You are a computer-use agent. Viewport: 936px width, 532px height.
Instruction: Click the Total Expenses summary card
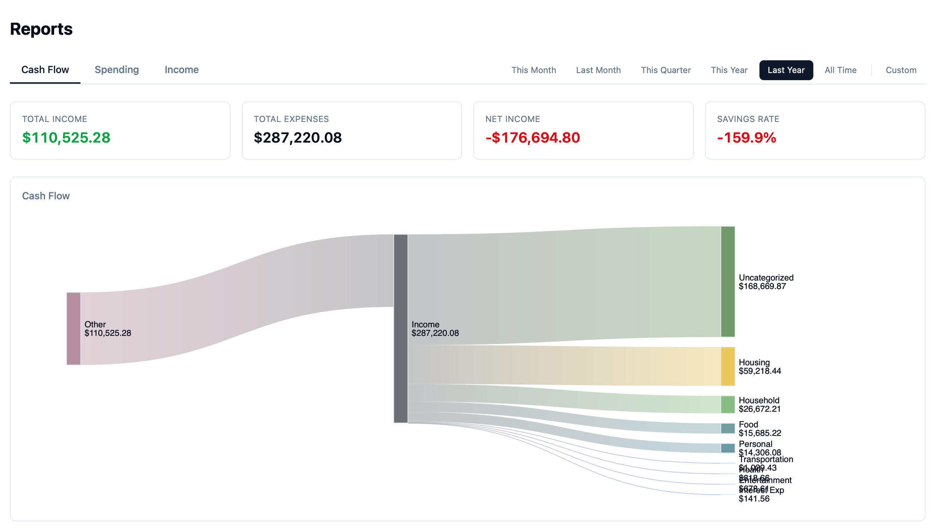pyautogui.click(x=351, y=131)
